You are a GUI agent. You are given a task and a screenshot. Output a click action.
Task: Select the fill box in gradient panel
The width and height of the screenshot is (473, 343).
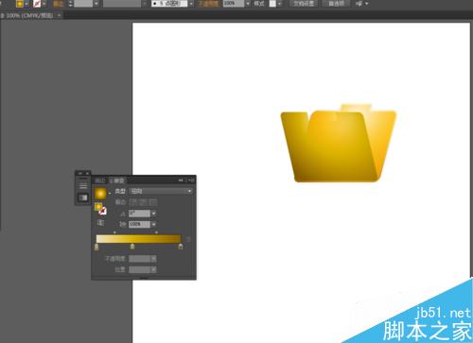click(x=98, y=207)
